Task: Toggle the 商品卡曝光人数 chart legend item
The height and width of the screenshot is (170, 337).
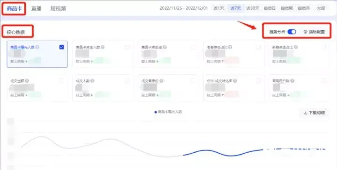Action: [168, 112]
